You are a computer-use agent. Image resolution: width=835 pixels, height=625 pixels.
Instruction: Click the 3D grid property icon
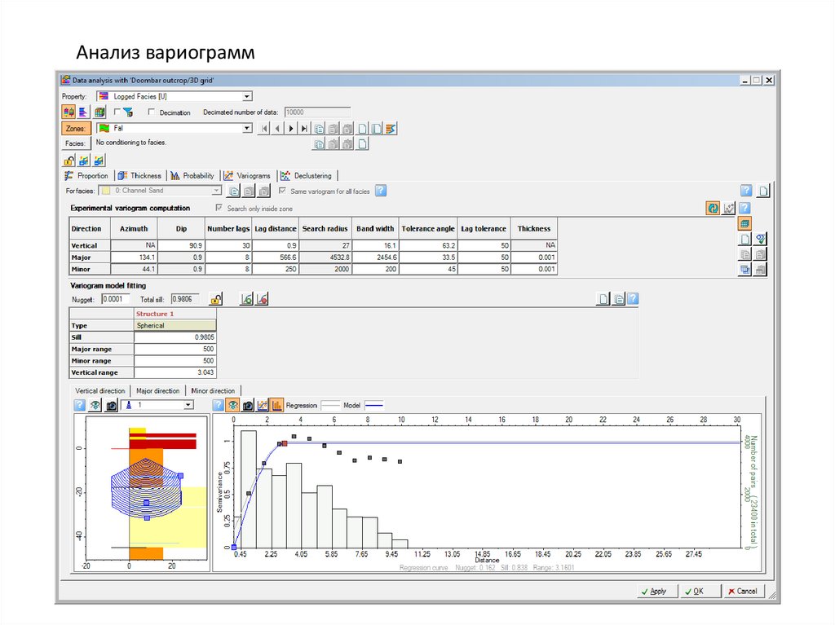99,112
